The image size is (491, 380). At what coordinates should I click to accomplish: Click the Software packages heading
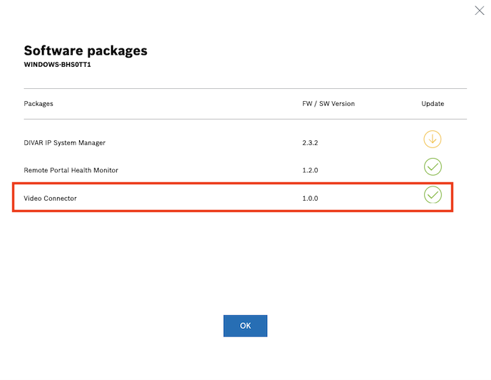tap(86, 51)
